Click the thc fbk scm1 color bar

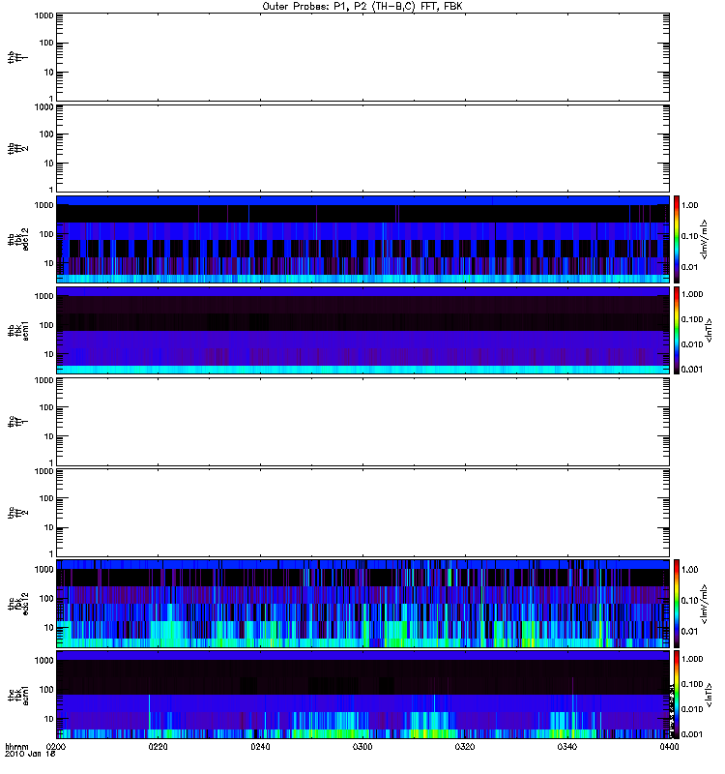click(677, 695)
